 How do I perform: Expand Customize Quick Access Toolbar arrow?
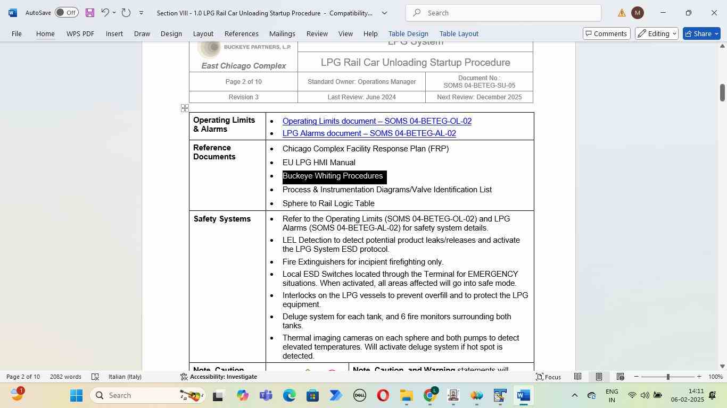click(x=141, y=13)
